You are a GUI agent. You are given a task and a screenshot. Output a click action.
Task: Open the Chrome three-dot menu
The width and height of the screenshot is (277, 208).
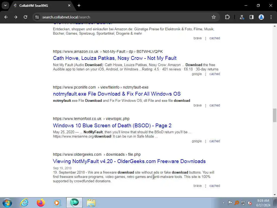[x=271, y=17]
